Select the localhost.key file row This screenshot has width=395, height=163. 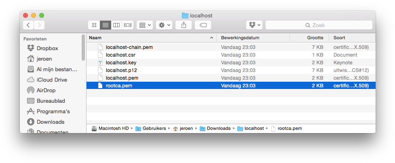tap(121, 63)
